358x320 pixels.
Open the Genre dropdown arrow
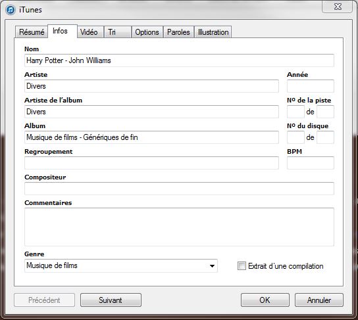[x=212, y=266]
